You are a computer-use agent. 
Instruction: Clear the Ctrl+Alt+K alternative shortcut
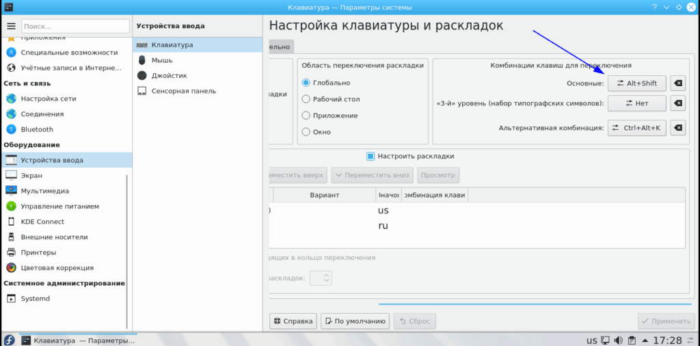[677, 128]
